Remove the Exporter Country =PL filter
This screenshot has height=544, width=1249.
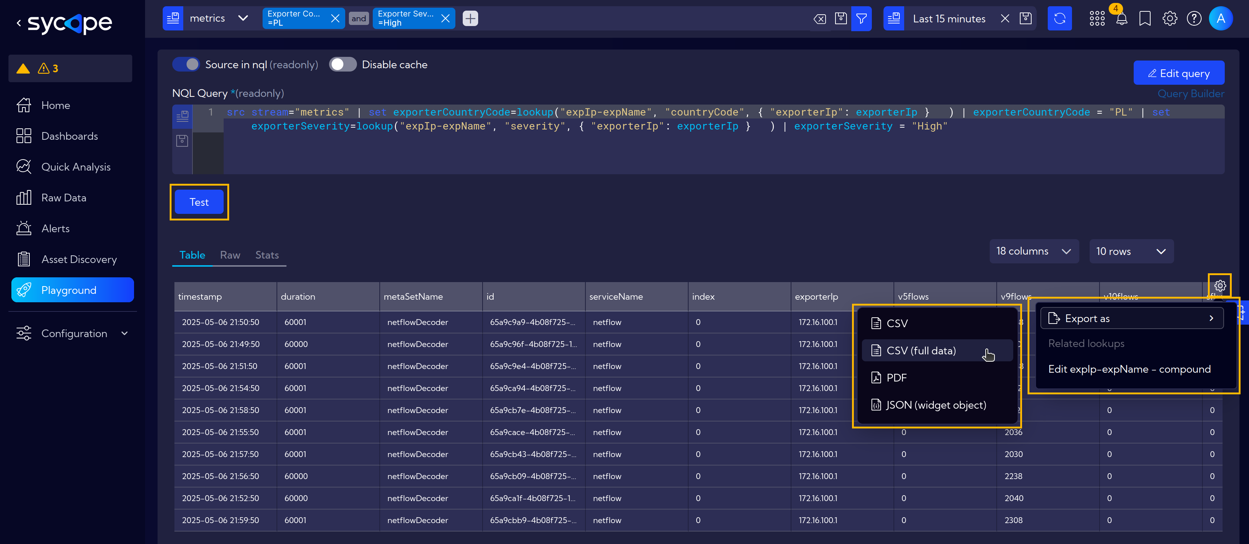point(335,18)
